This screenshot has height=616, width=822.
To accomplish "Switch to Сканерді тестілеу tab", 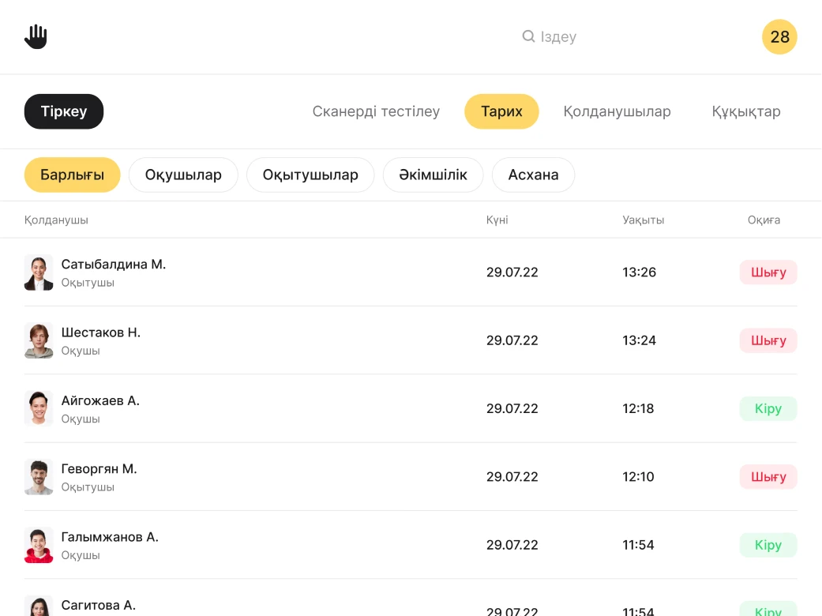I will pyautogui.click(x=376, y=111).
